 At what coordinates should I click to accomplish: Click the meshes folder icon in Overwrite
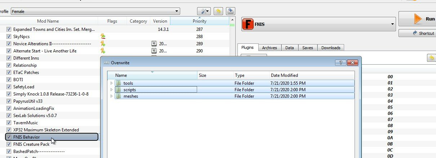[118, 96]
